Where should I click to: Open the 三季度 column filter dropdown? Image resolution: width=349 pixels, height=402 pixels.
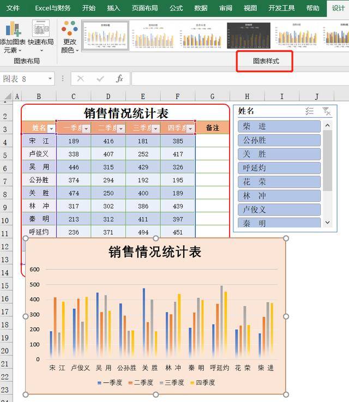pyautogui.click(x=155, y=128)
